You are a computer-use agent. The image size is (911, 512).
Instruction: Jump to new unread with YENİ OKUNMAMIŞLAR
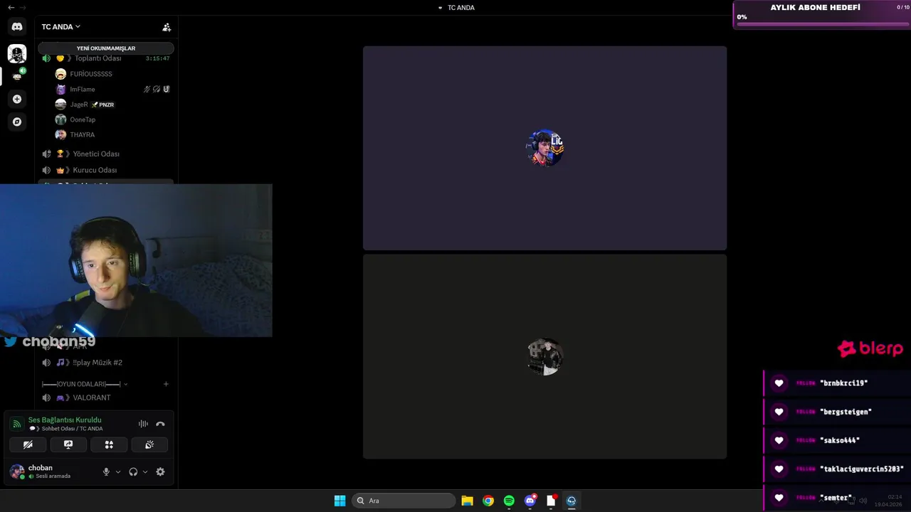coord(106,48)
